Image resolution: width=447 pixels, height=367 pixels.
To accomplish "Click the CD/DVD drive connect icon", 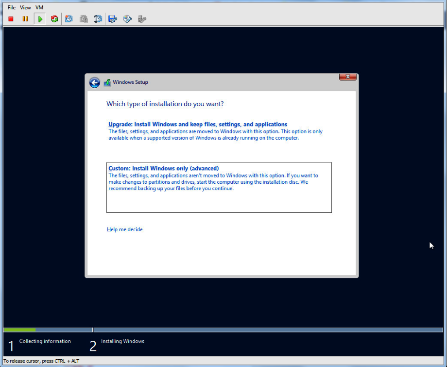I will (x=127, y=19).
